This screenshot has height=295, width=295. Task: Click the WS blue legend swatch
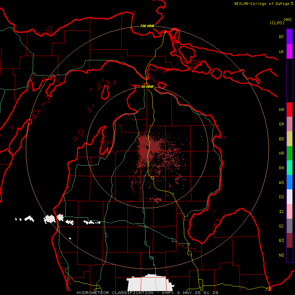pyautogui.click(x=289, y=182)
